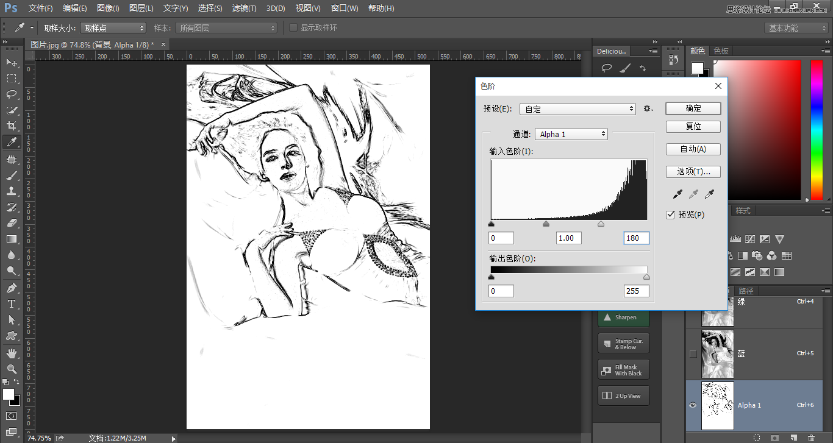Select the Eyedropper tool in the toolbox

point(12,142)
